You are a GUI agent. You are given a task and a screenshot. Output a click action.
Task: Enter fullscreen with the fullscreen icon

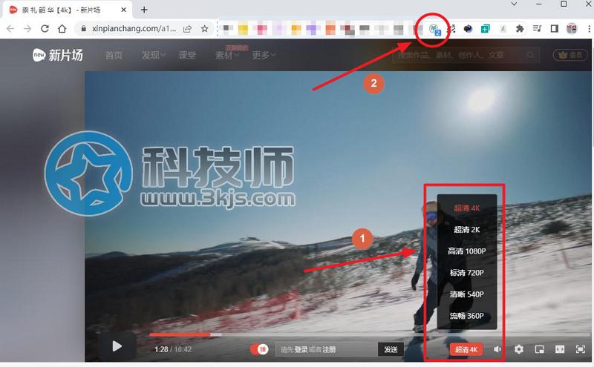coord(580,349)
